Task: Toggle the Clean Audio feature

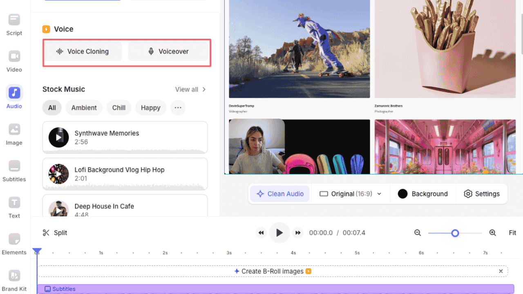Action: [x=279, y=194]
